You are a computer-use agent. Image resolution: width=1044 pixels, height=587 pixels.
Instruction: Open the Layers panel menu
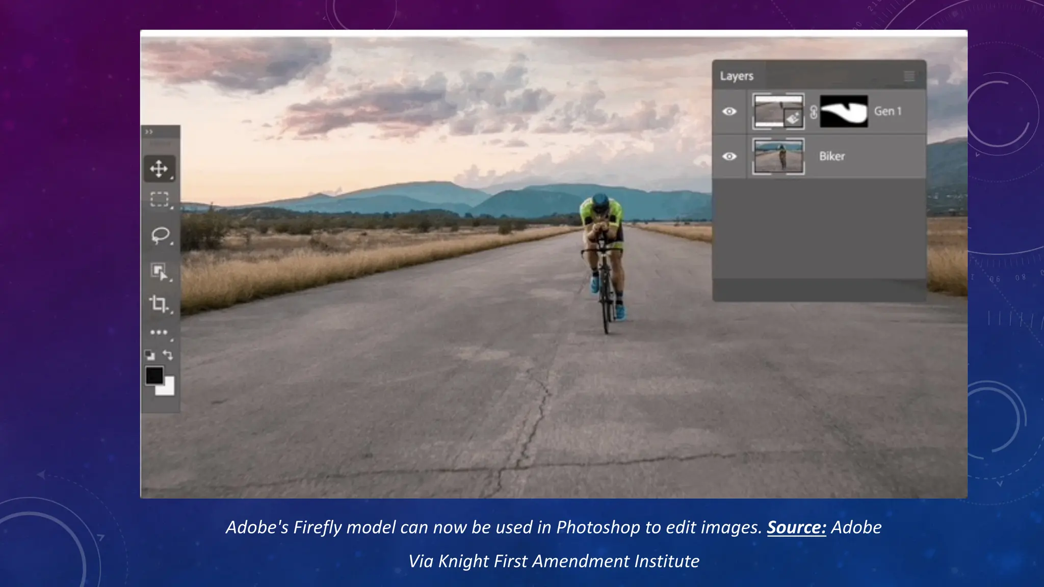pyautogui.click(x=909, y=76)
